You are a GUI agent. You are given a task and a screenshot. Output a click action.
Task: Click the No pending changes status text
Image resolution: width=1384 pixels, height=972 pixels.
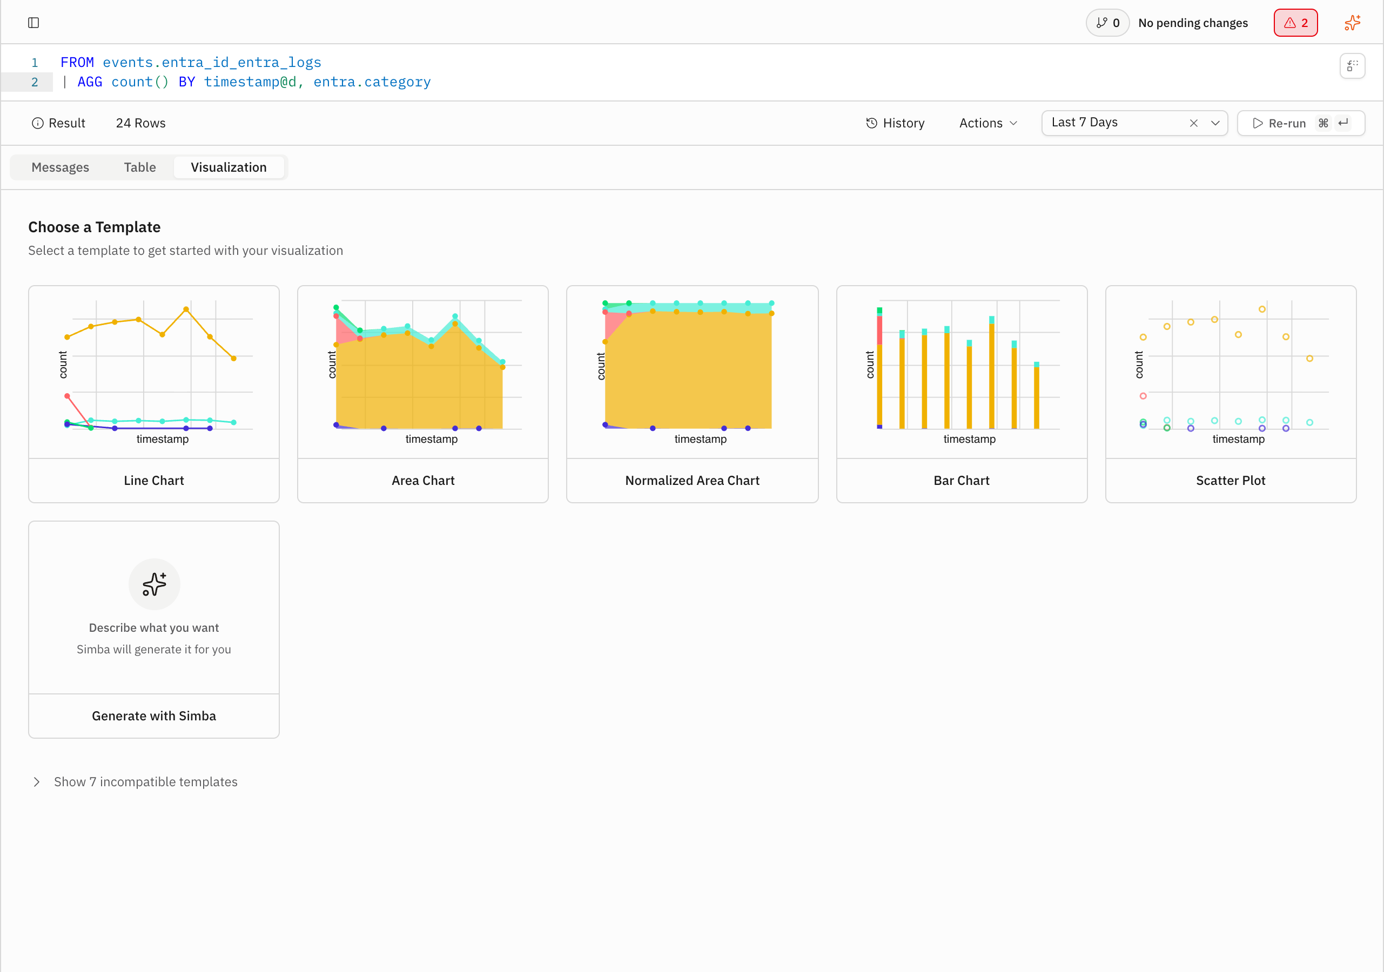point(1193,23)
